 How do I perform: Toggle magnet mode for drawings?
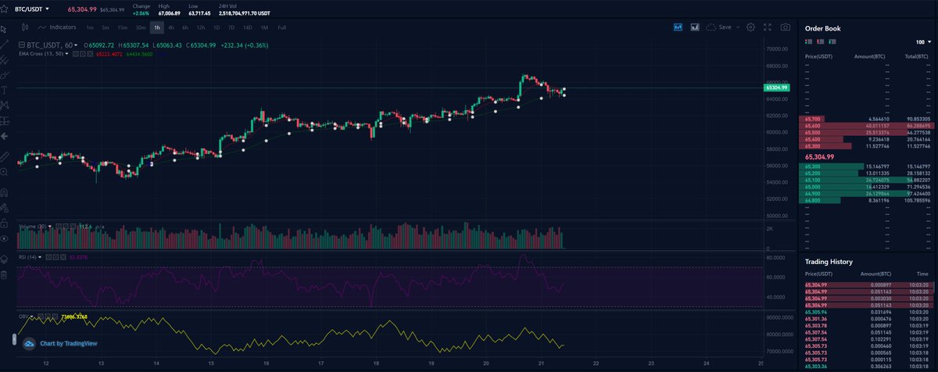[x=5, y=191]
